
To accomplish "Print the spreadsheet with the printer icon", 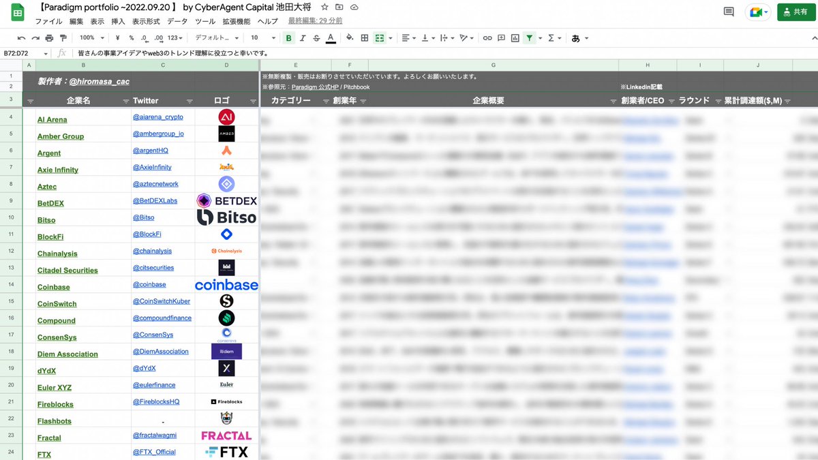I will 50,38.
